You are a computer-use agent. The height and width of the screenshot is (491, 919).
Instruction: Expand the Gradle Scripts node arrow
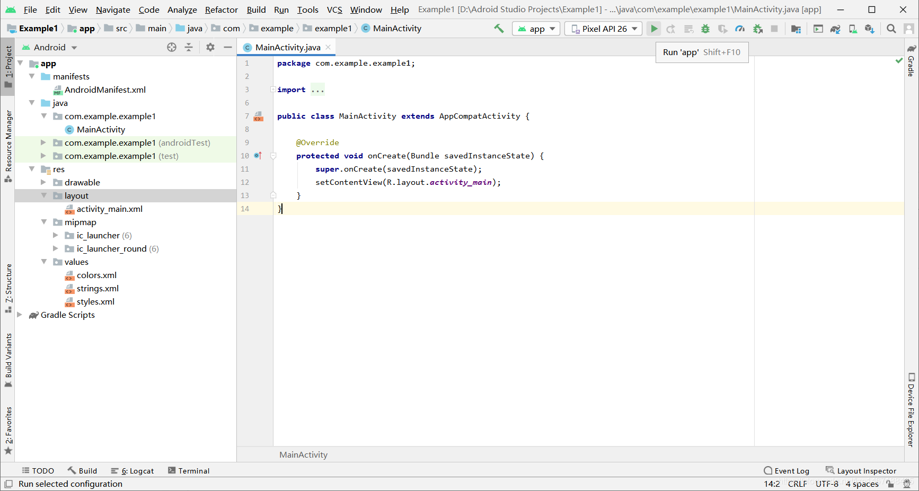[20, 315]
